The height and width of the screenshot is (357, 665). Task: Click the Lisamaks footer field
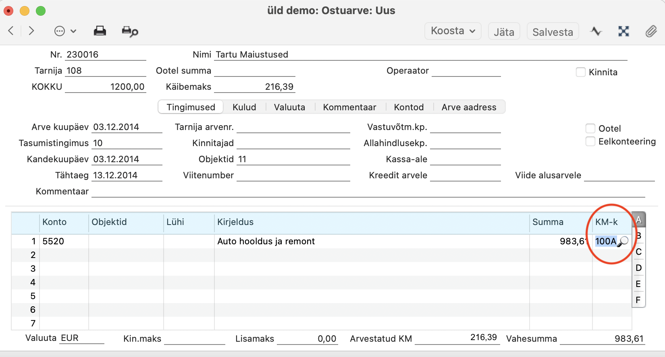(307, 339)
